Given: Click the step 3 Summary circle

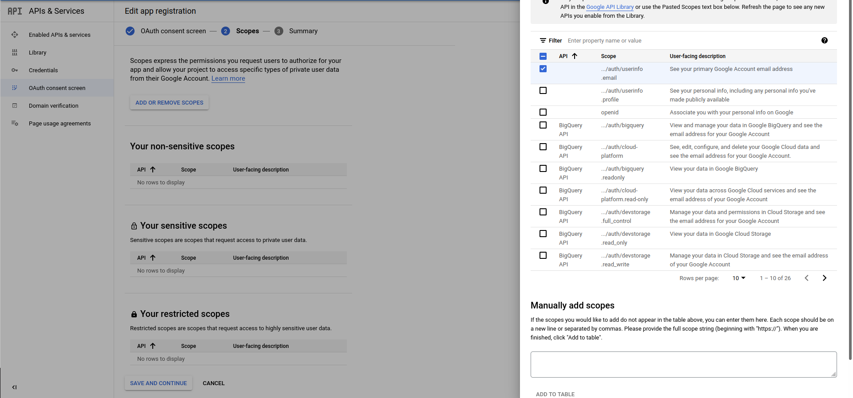Looking at the screenshot, I should coord(278,31).
